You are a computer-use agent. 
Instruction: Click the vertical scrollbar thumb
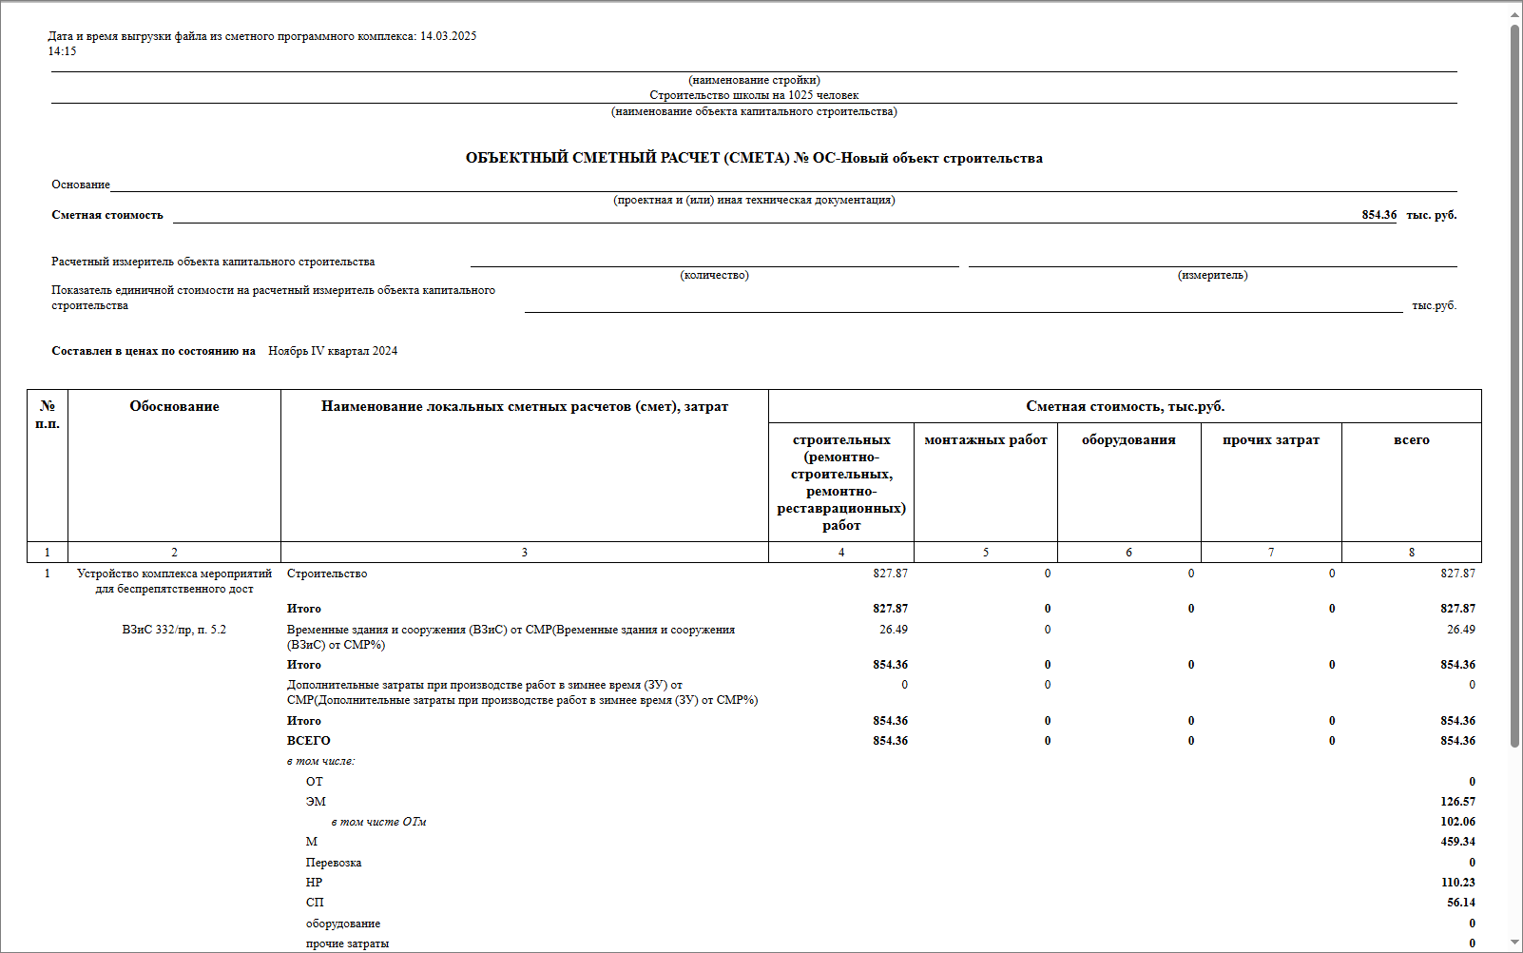pos(1514,380)
